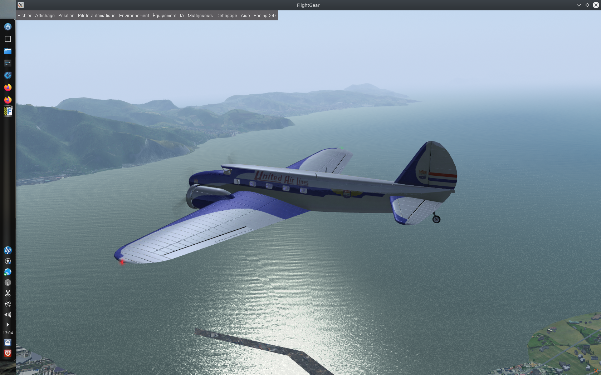Open the Débogage menu
This screenshot has width=601, height=375.
click(226, 16)
